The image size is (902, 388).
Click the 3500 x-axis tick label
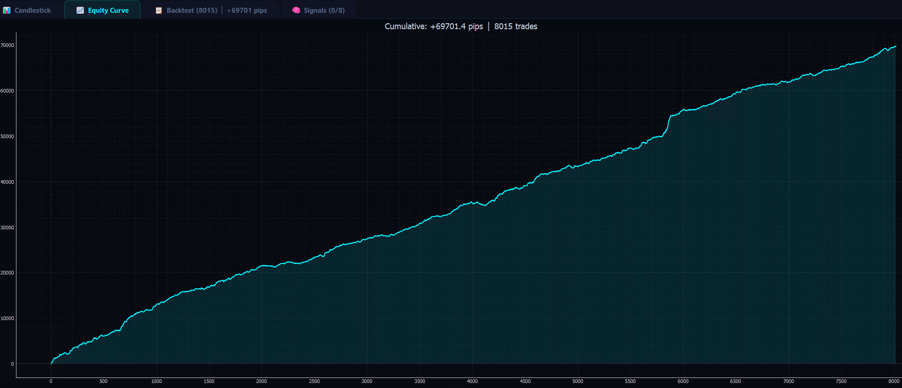pos(420,381)
